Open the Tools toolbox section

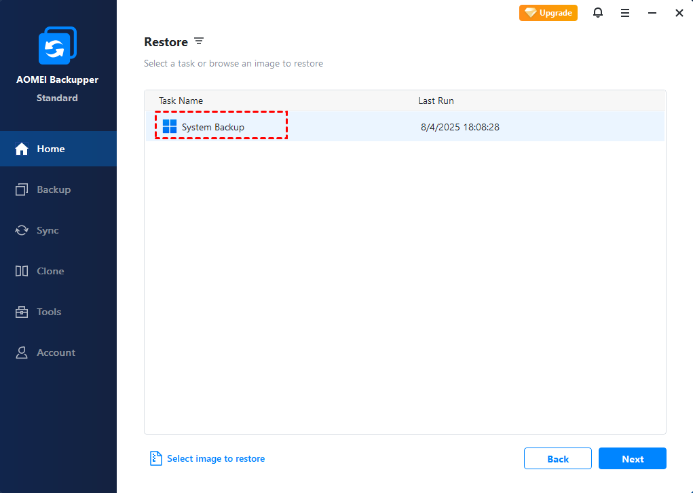tap(49, 312)
